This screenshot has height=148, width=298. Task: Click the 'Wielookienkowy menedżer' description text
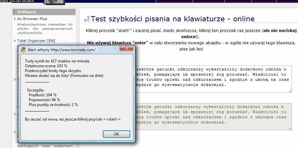pos(45,29)
